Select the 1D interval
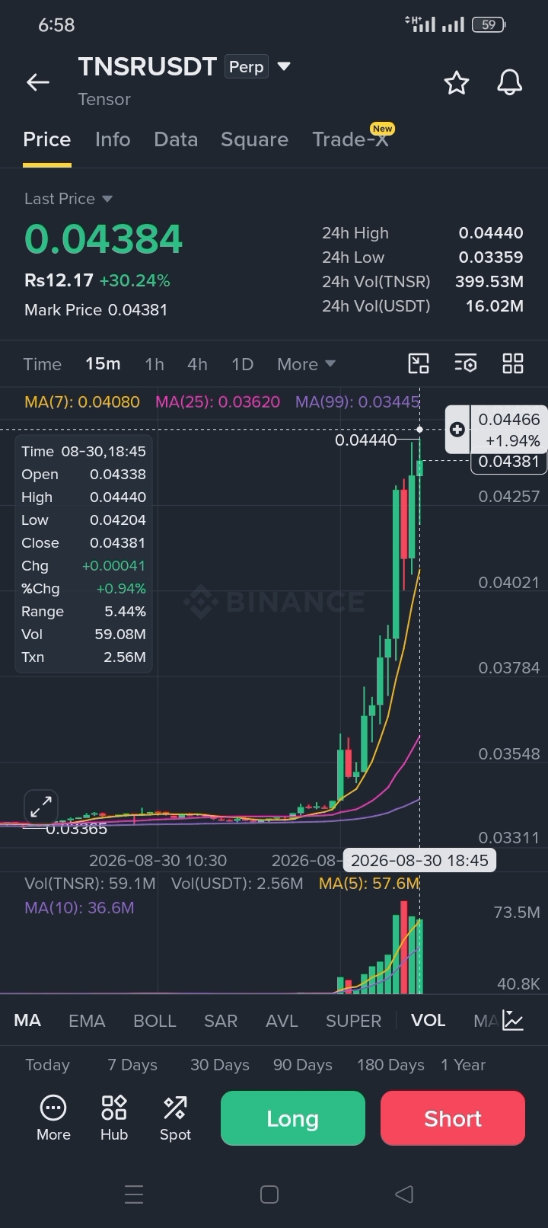This screenshot has width=548, height=1228. [x=242, y=364]
